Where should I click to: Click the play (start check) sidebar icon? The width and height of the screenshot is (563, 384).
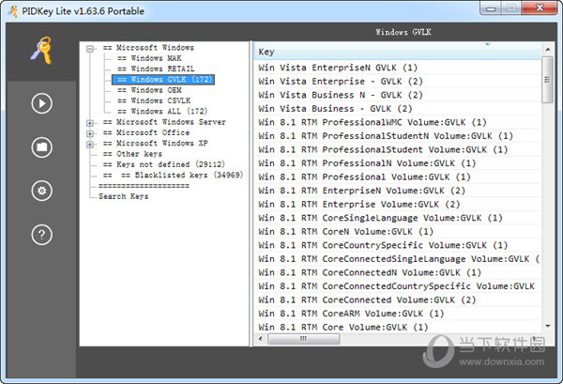(x=41, y=103)
